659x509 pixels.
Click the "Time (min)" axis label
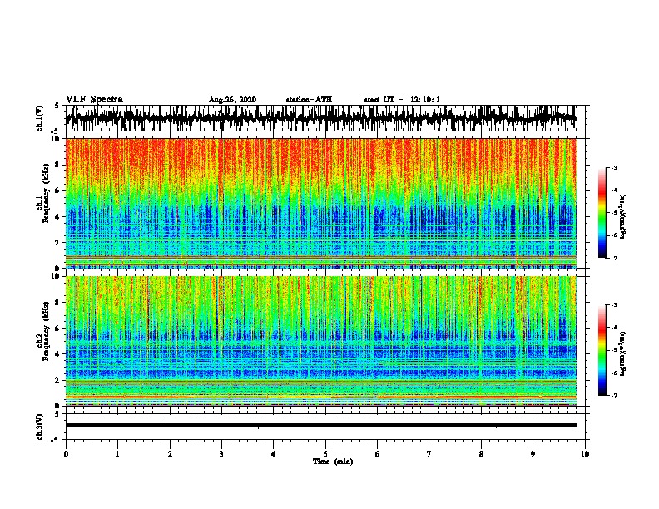(x=333, y=462)
